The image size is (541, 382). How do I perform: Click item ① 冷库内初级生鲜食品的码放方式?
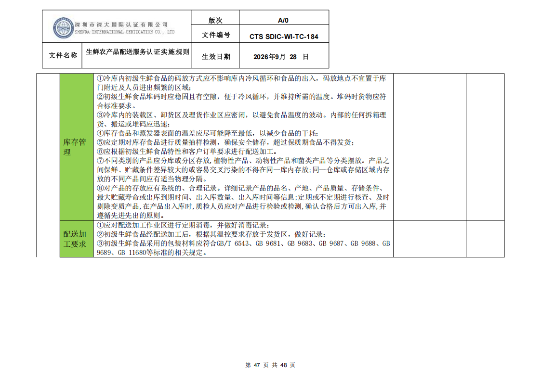pyautogui.click(x=241, y=83)
